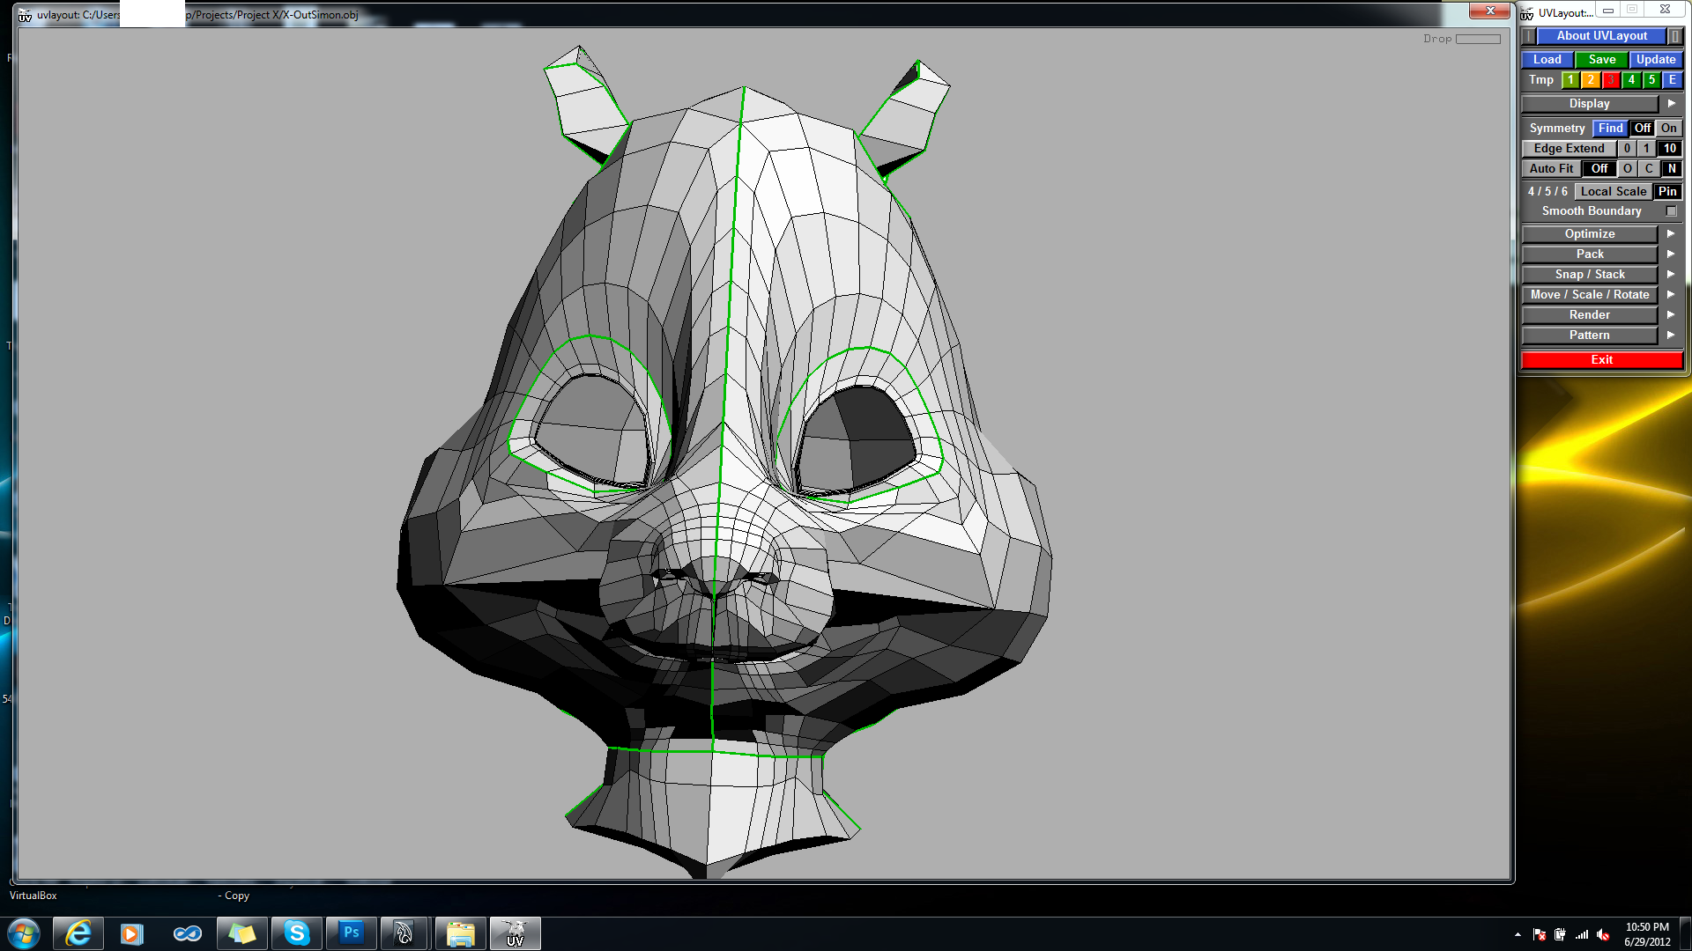Select red Tmp slot 3

click(x=1611, y=80)
